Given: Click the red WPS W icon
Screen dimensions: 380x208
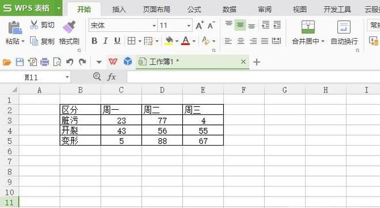Looking at the screenshot, I should [x=112, y=62].
